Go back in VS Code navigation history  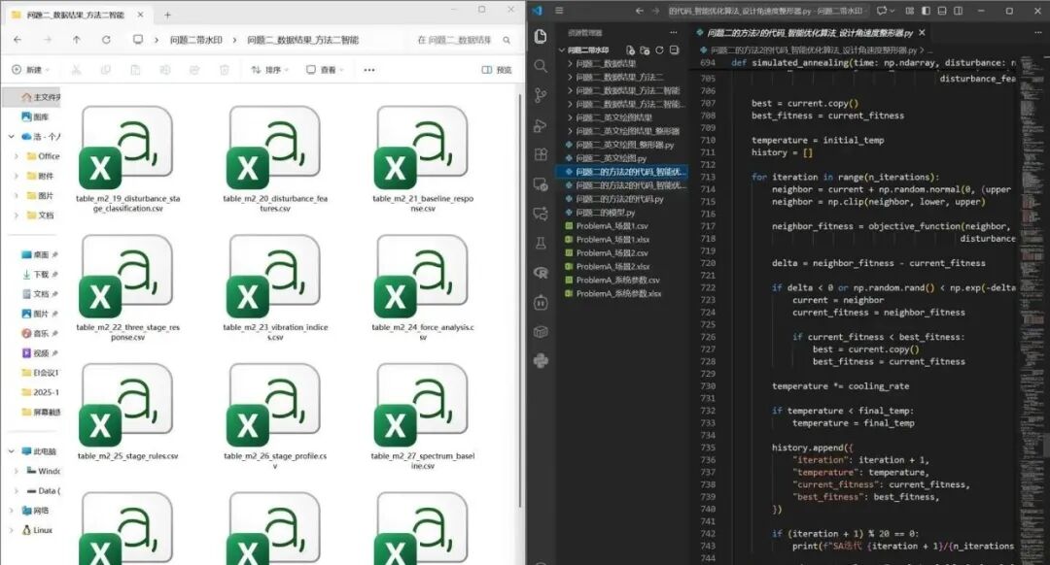point(640,11)
